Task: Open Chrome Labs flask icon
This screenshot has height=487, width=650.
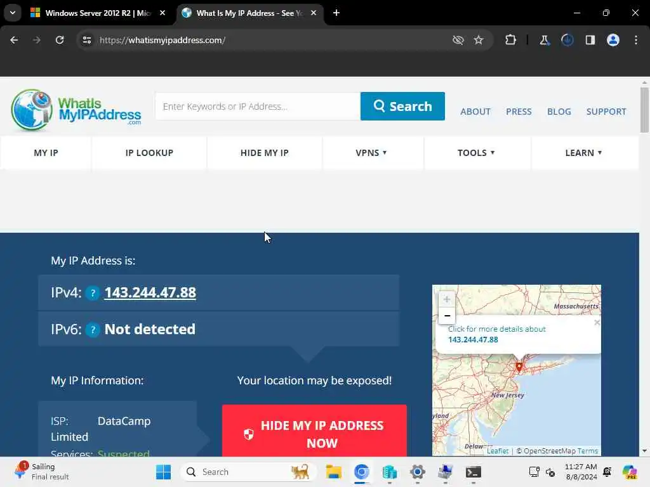Action: [544, 40]
